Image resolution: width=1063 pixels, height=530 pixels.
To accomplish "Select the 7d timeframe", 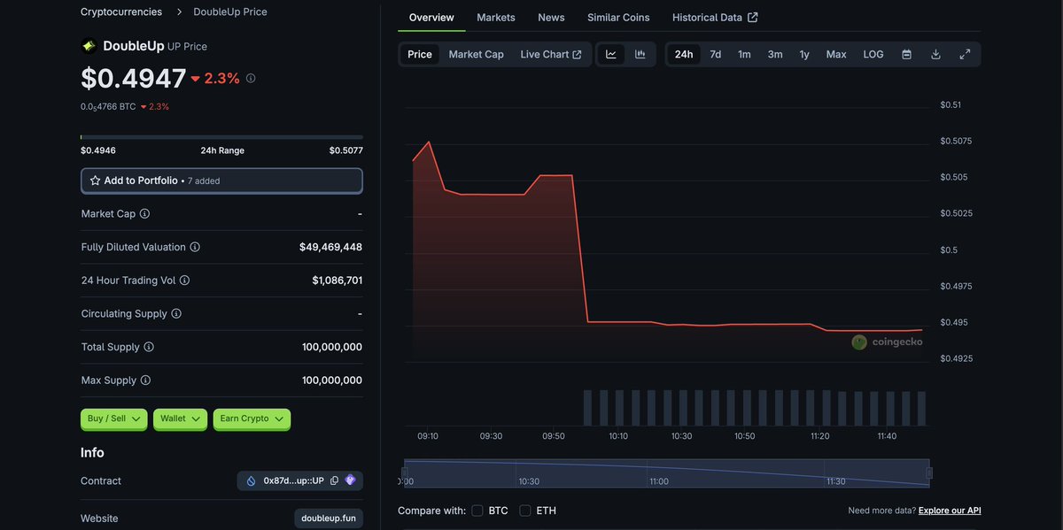I will [x=715, y=54].
